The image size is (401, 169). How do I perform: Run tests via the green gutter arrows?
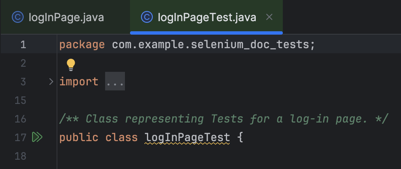click(x=38, y=137)
